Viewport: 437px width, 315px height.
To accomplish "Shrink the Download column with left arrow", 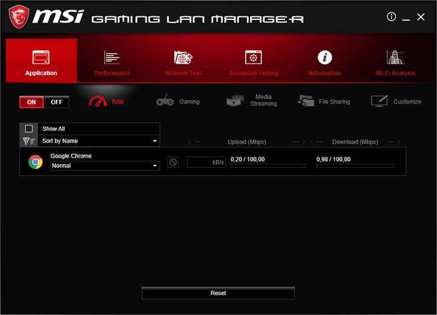I will (316, 142).
